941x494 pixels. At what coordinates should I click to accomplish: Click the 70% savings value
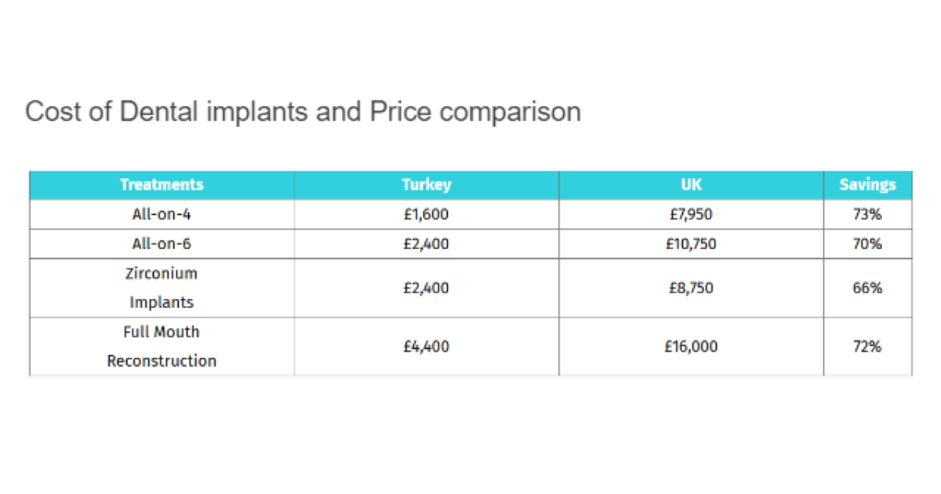coord(867,244)
